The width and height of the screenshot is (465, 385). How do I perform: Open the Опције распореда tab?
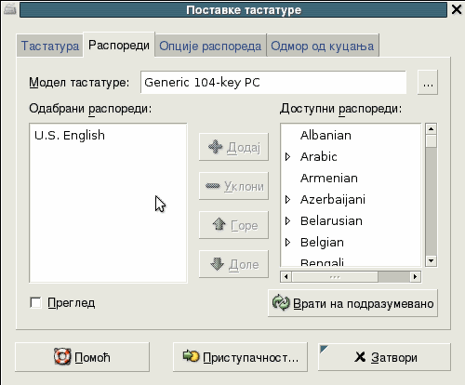[x=210, y=46]
